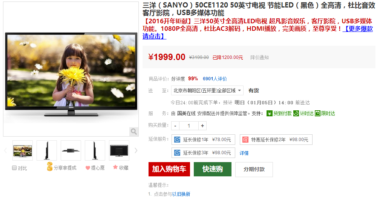Click the 已降1200.00元 discount text
Image resolution: width=377 pixels, height=200 pixels.
228,57
